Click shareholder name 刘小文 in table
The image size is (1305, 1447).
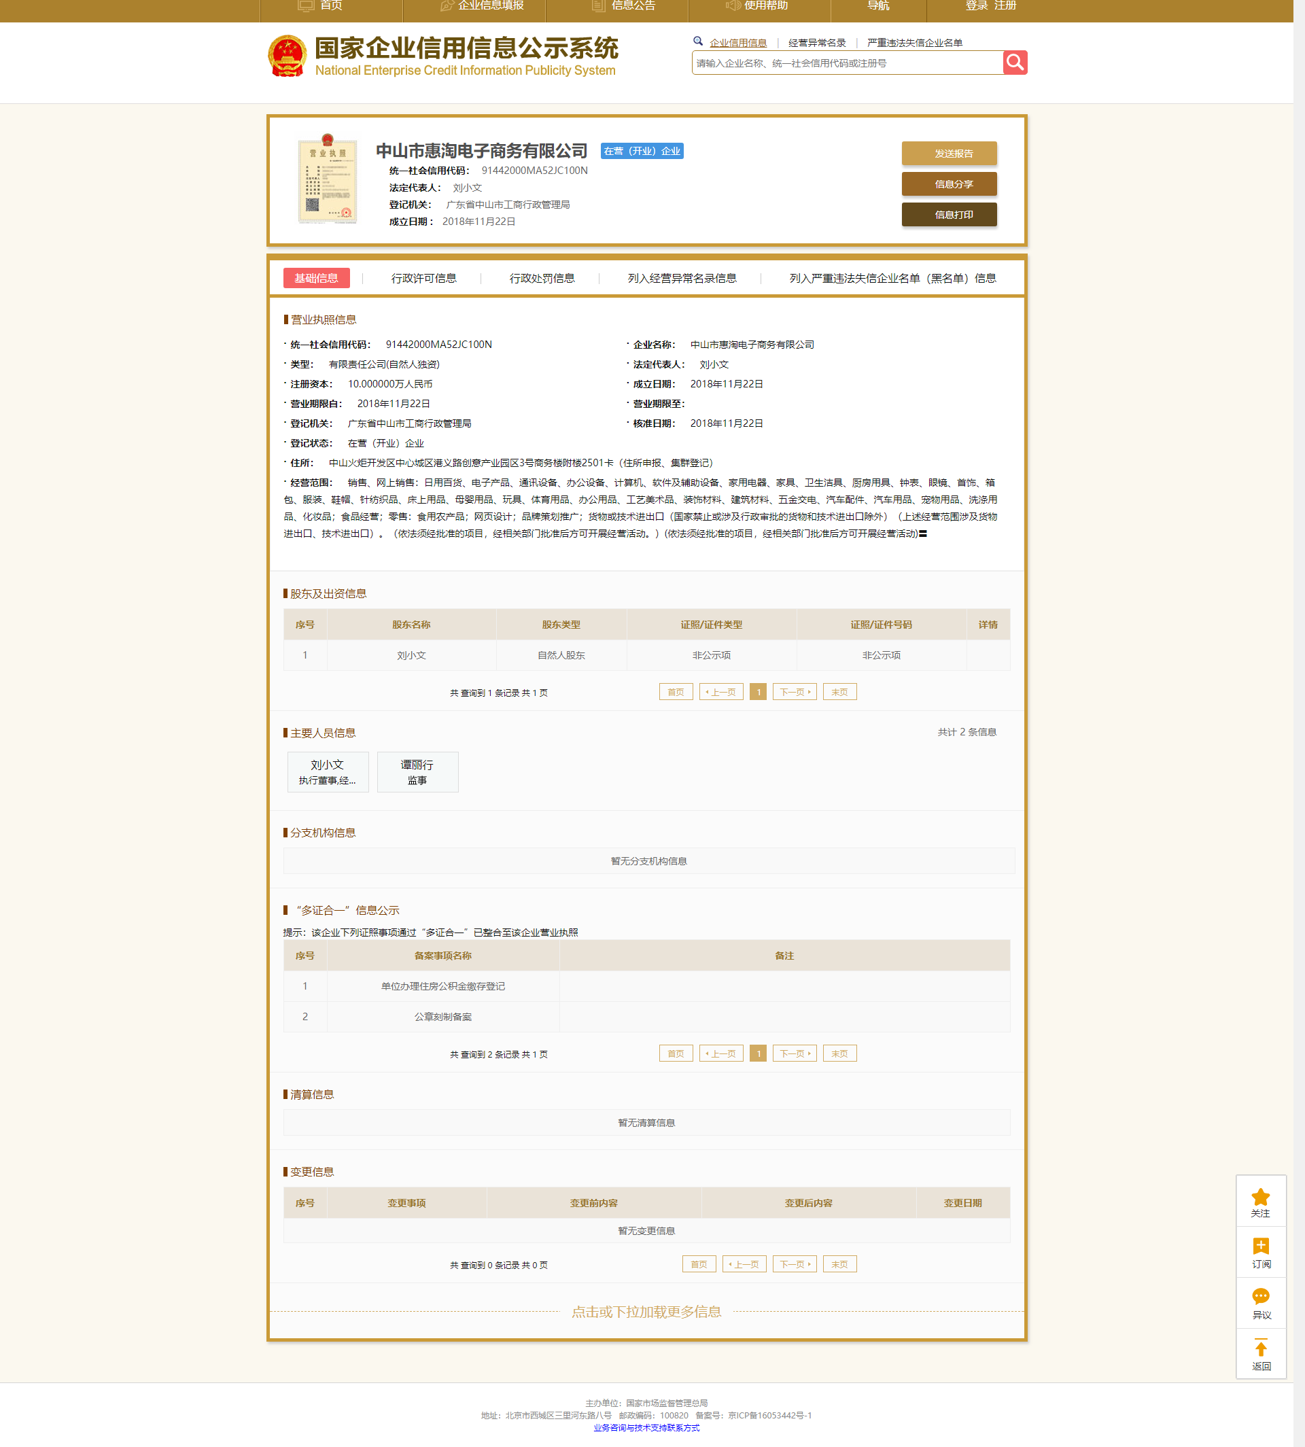(412, 655)
